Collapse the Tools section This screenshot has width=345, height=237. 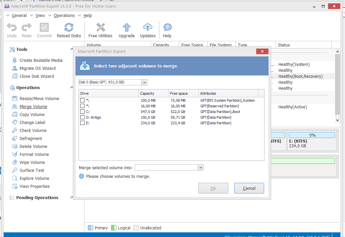(x=72, y=49)
